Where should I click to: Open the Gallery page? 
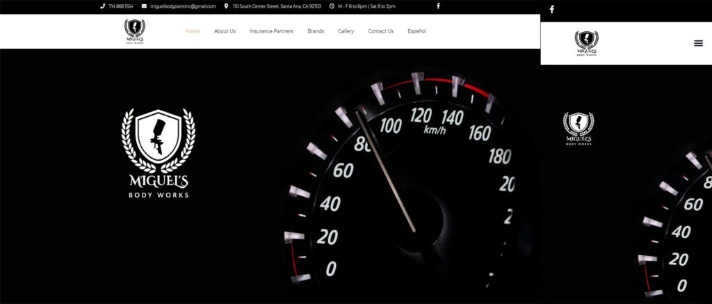(x=346, y=31)
